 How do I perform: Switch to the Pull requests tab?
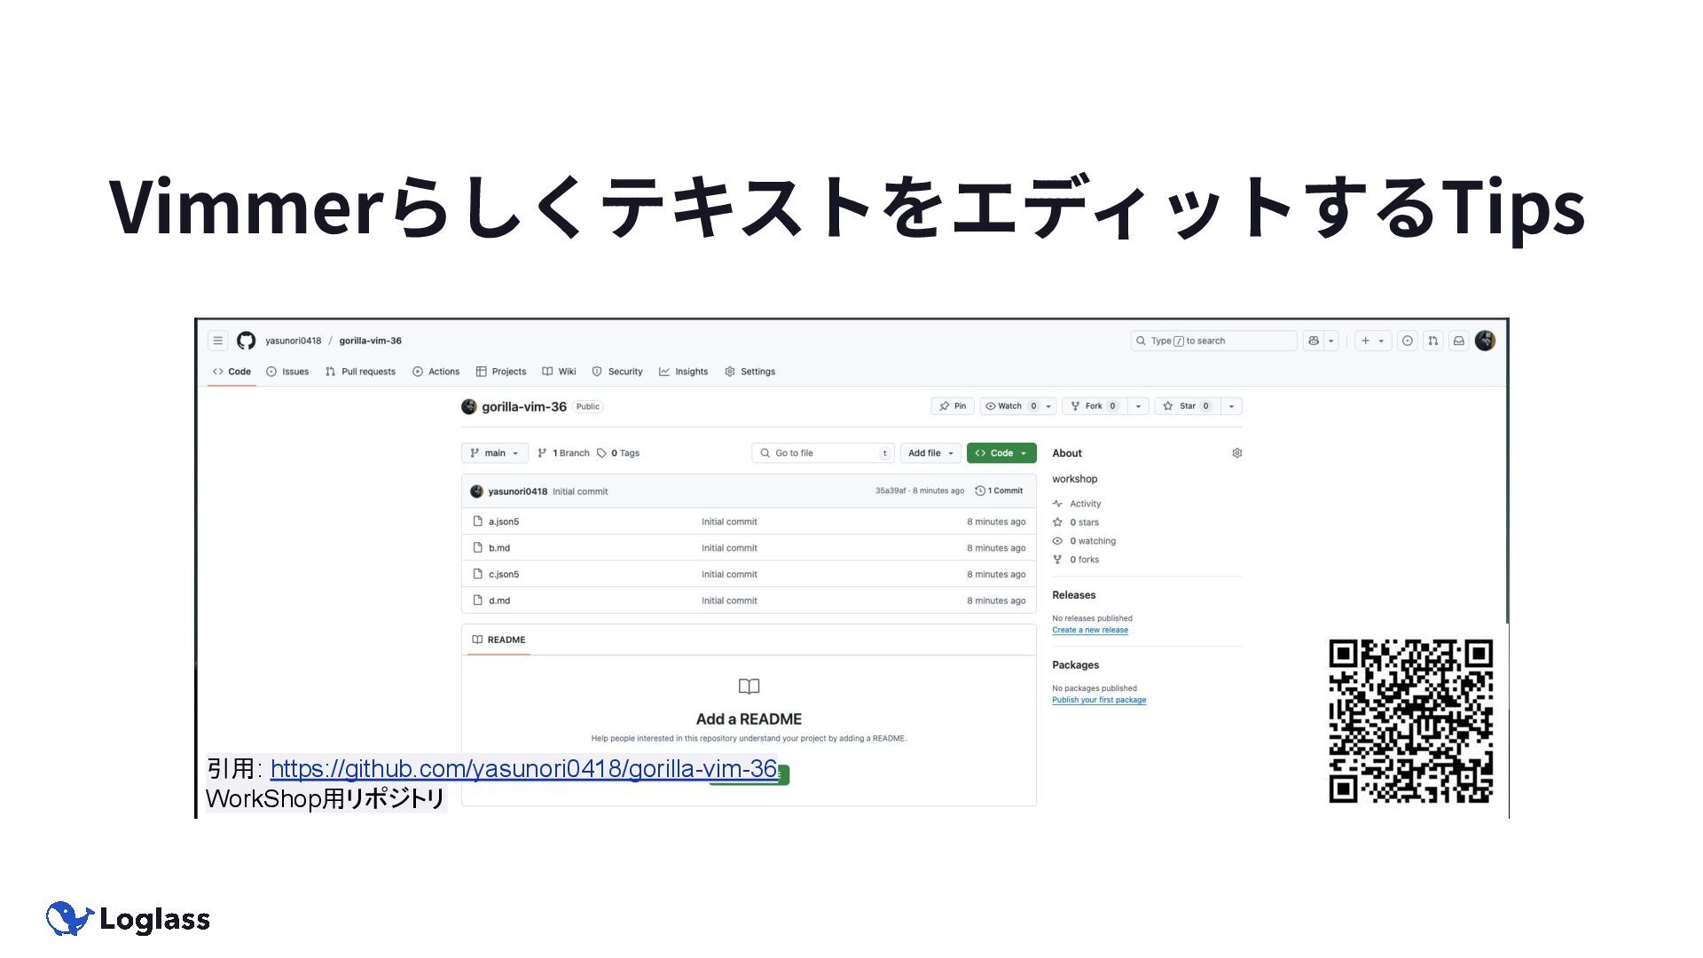click(x=360, y=372)
